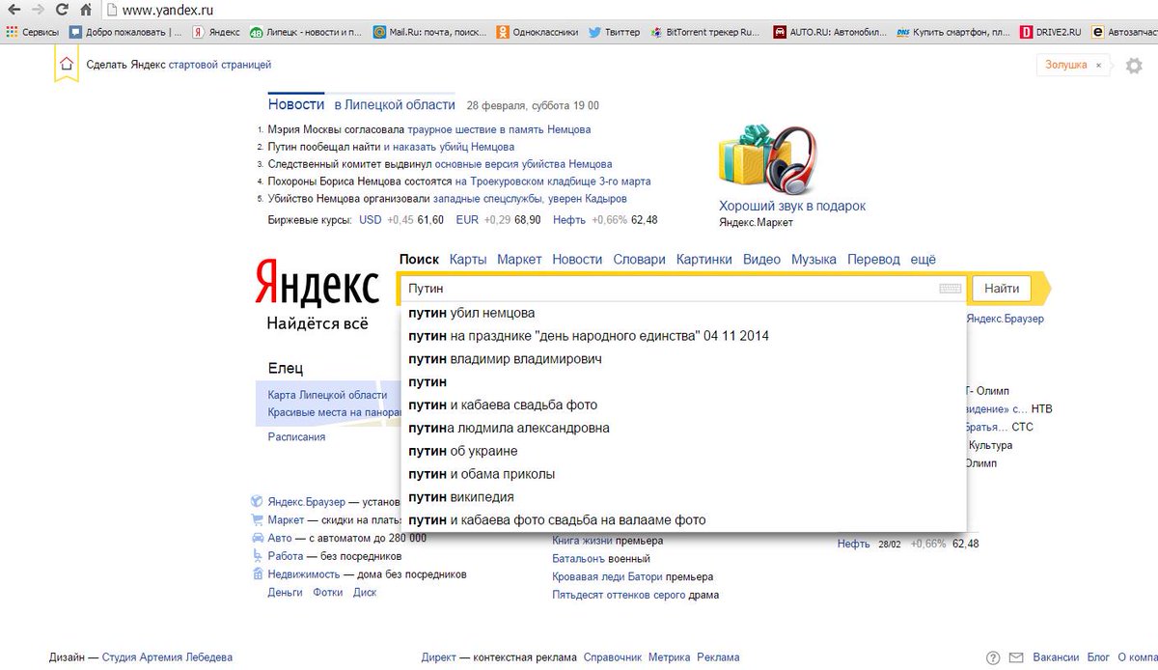Switch to в Липецкой области news
This screenshot has height=670, width=1158.
pos(395,104)
